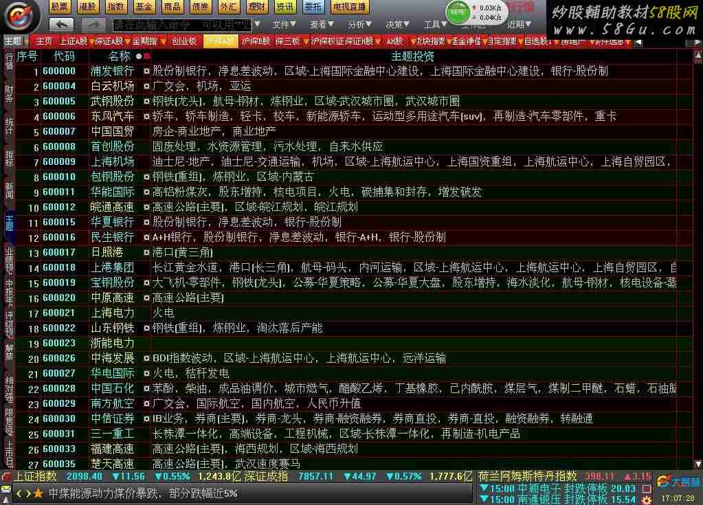Click the 基金 button
The height and width of the screenshot is (505, 703).
click(144, 7)
